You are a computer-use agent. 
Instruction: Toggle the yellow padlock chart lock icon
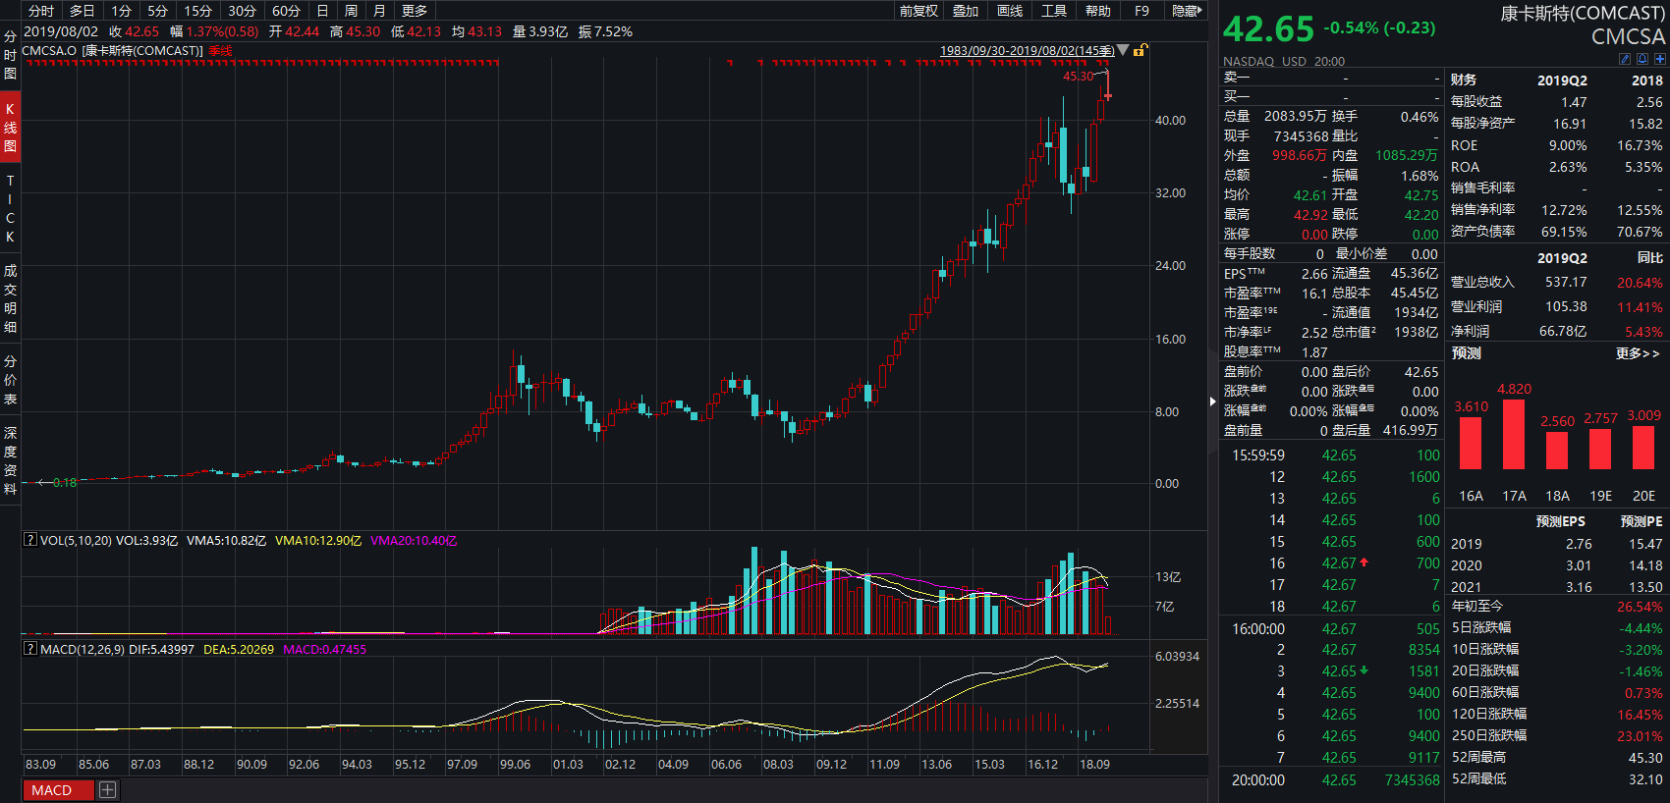tap(1140, 50)
